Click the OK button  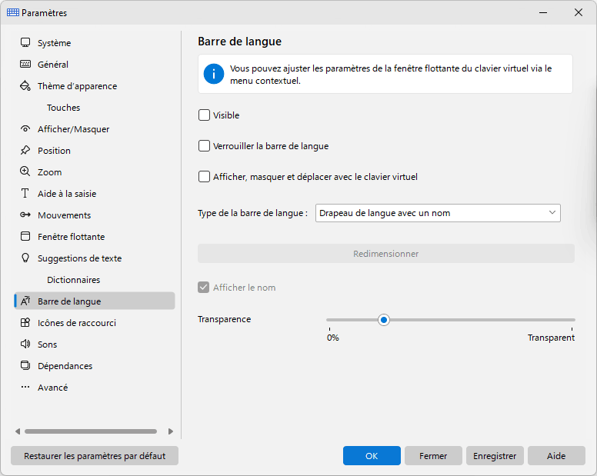(372, 456)
